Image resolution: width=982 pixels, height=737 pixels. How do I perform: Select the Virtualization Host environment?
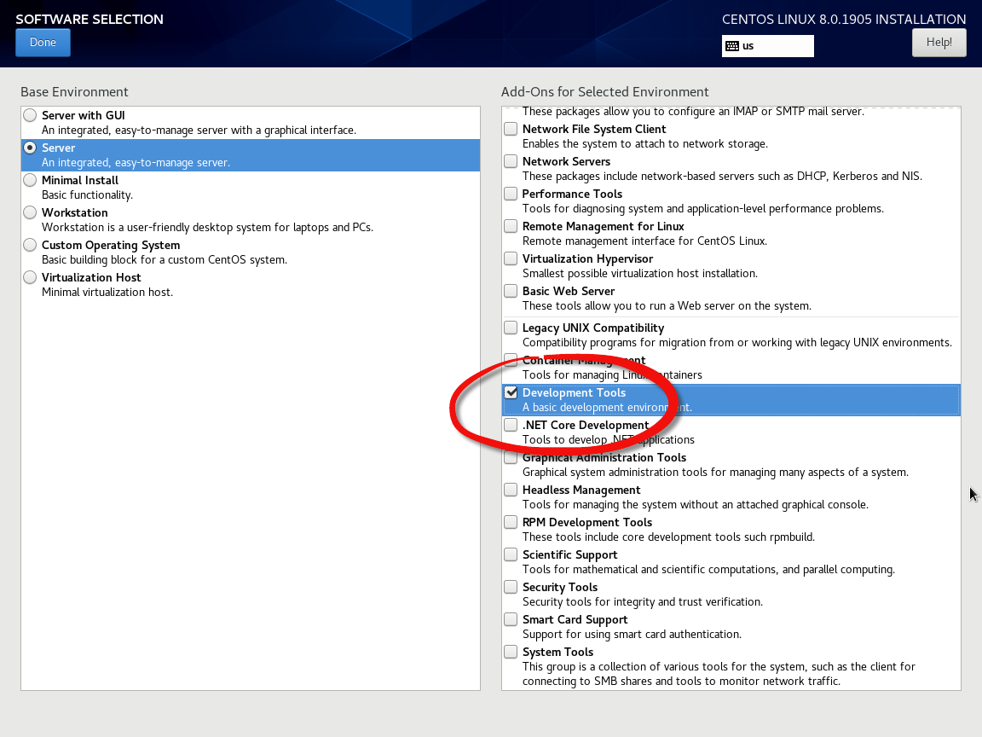point(30,277)
